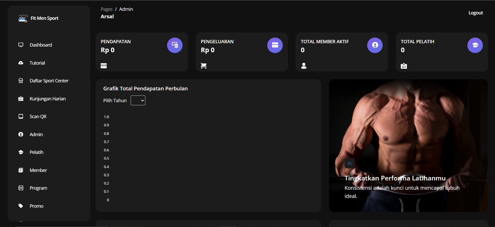Click the shopping cart icon under Pengeluaran
Image resolution: width=495 pixels, height=227 pixels.
204,66
